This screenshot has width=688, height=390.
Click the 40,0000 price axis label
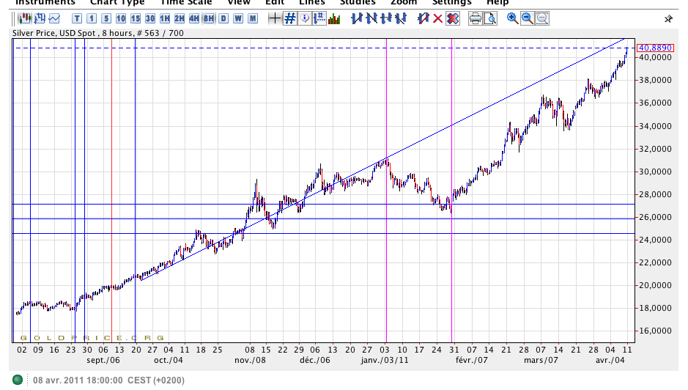pos(656,57)
